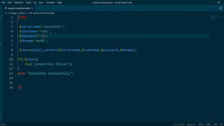Image resolution: width=224 pixels, height=126 pixels.
Task: Click the mysql connection.php breadcrumb item
Action: click(x=43, y=13)
